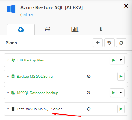
Task: Open the backup plans cloud tab
Action: (x=21, y=29)
